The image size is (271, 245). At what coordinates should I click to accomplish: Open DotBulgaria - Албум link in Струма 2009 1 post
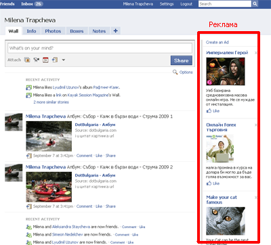click(x=95, y=125)
